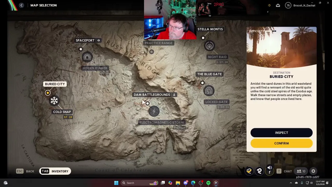Click the level 75 player badge
The width and height of the screenshot is (332, 187).
(x=288, y=5)
